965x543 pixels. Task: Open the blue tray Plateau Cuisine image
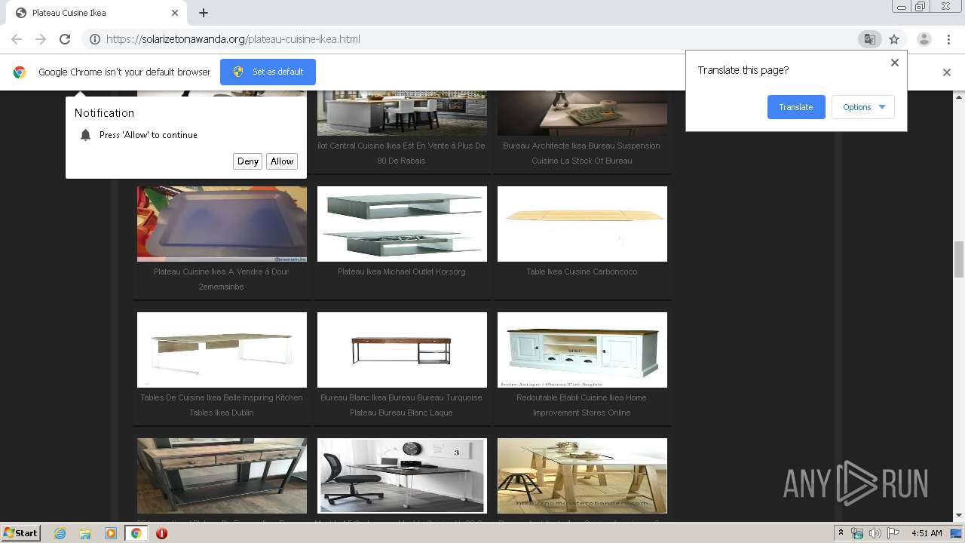pyautogui.click(x=222, y=224)
